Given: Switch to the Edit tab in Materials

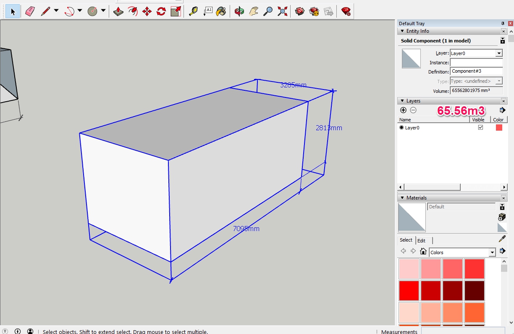Looking at the screenshot, I should (421, 241).
